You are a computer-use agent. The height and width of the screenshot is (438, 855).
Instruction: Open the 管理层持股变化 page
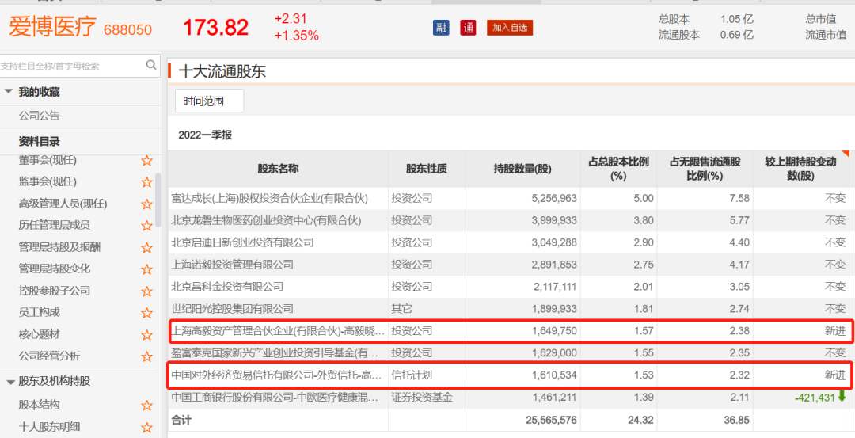click(x=55, y=269)
